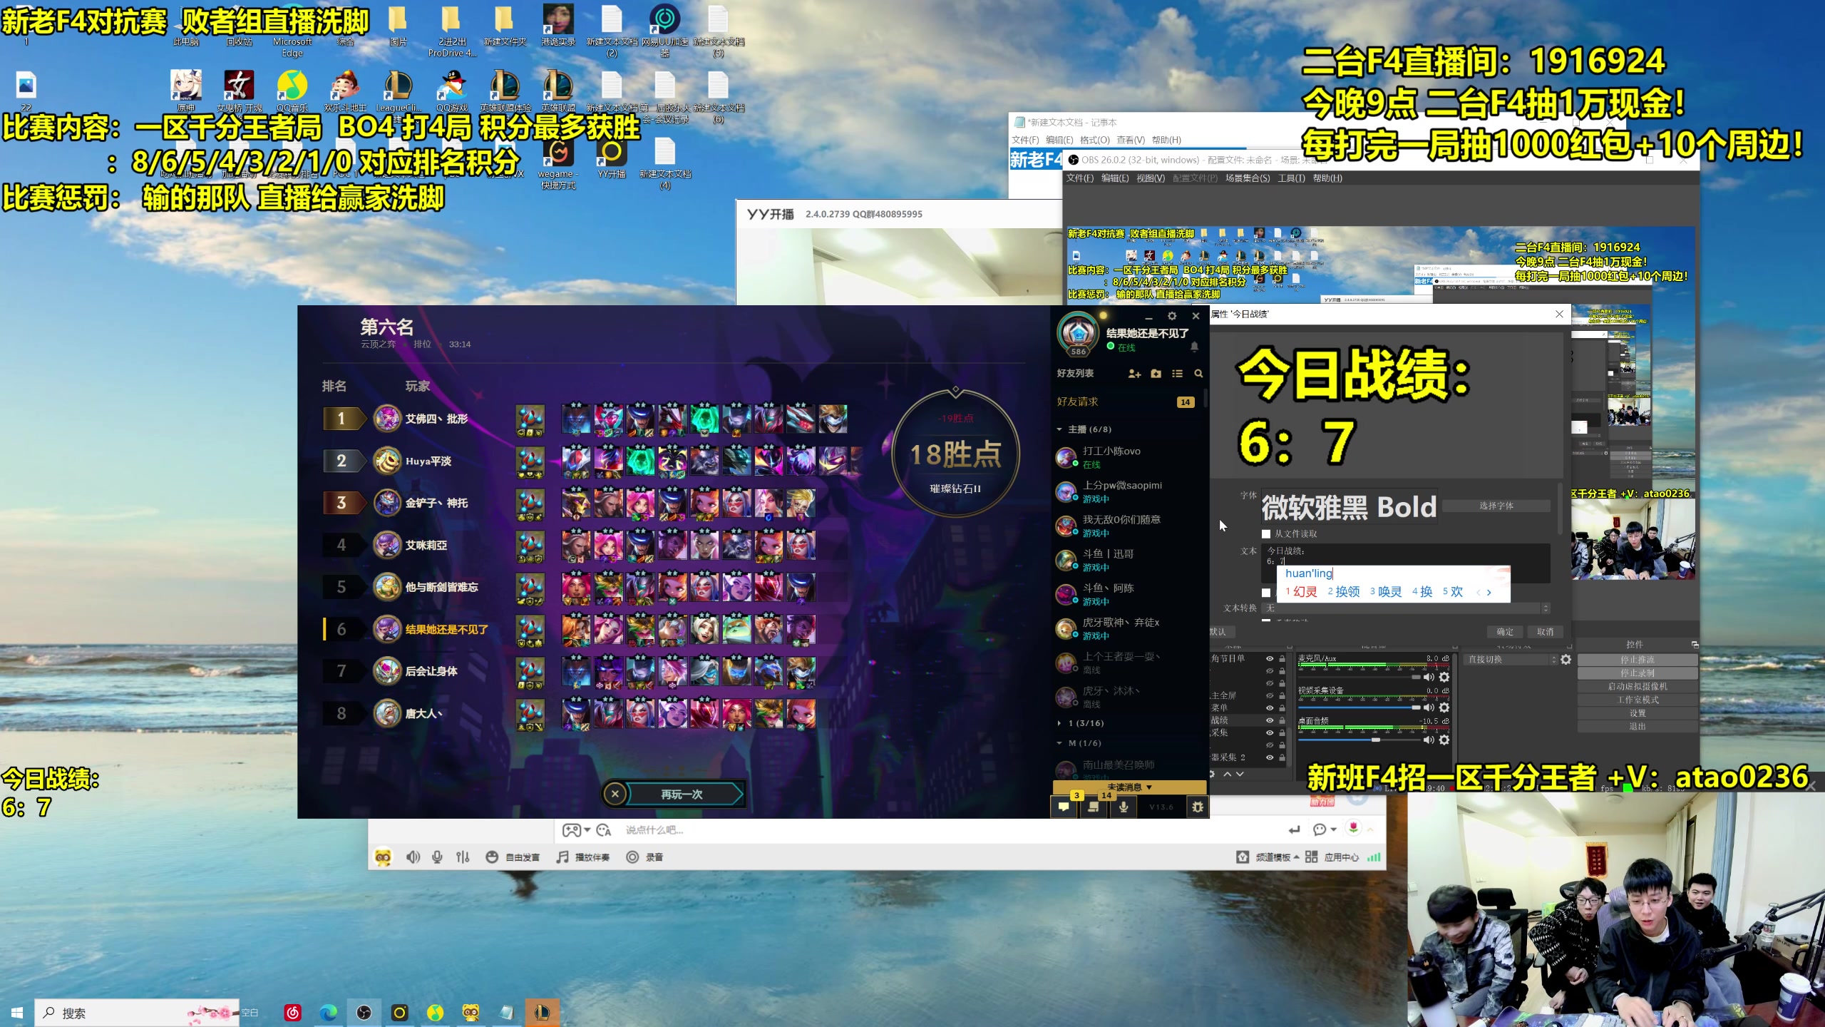1825x1027 pixels.
Task: Click the add friend icon
Action: 1134,374
